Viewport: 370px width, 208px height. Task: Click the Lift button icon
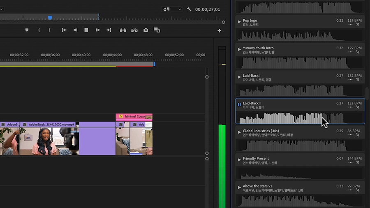[x=123, y=30]
